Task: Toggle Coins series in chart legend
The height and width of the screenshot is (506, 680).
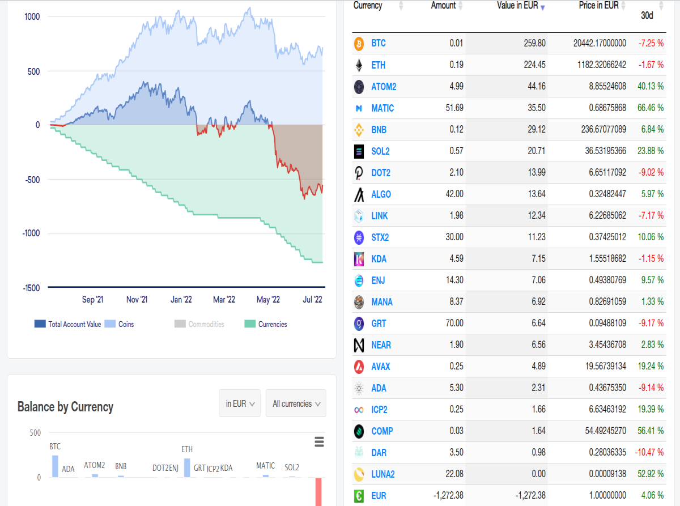Action: tap(119, 324)
